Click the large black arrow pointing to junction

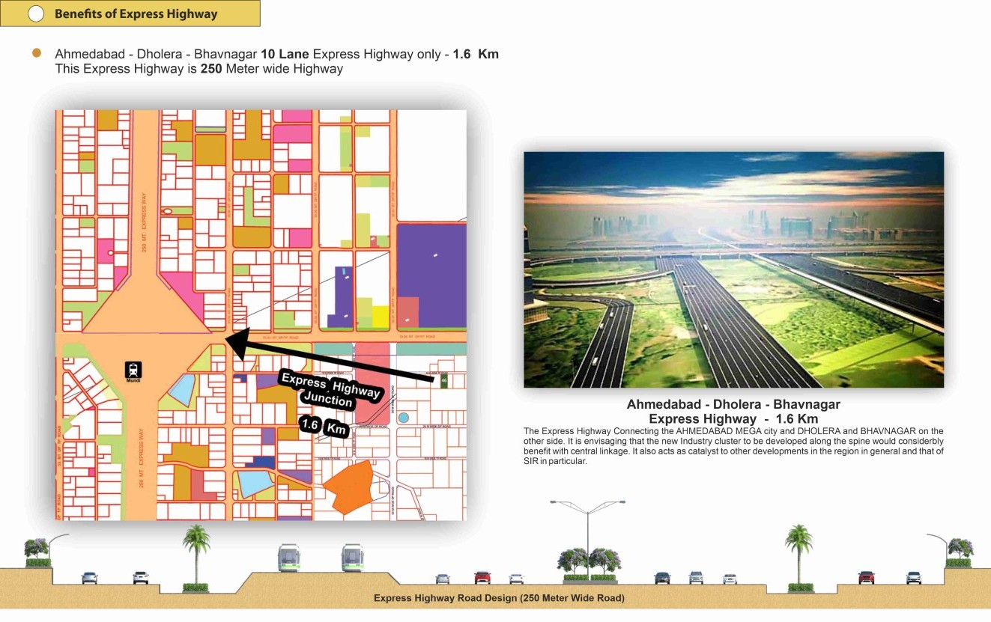click(x=330, y=359)
